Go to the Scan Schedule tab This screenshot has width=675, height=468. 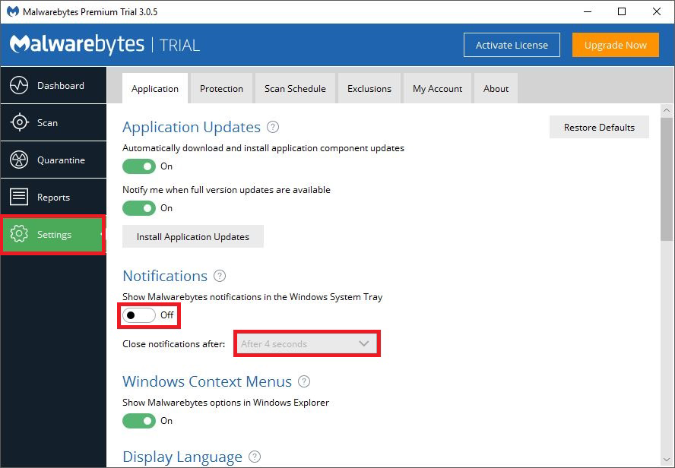pos(295,89)
